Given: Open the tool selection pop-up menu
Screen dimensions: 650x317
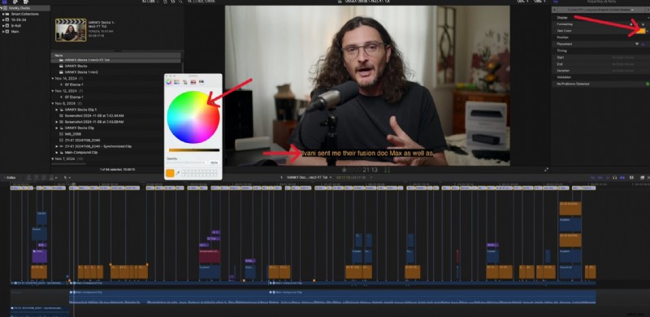Looking at the screenshot, I should [x=68, y=177].
